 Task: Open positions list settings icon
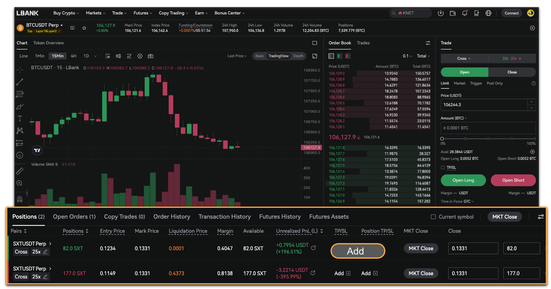pyautogui.click(x=541, y=217)
